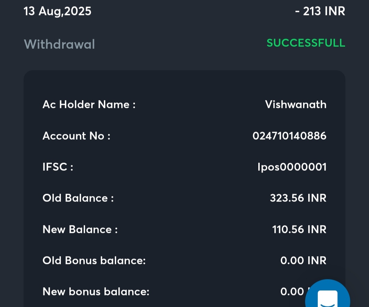Tap the IFSC code Ipos0000001

click(x=292, y=167)
